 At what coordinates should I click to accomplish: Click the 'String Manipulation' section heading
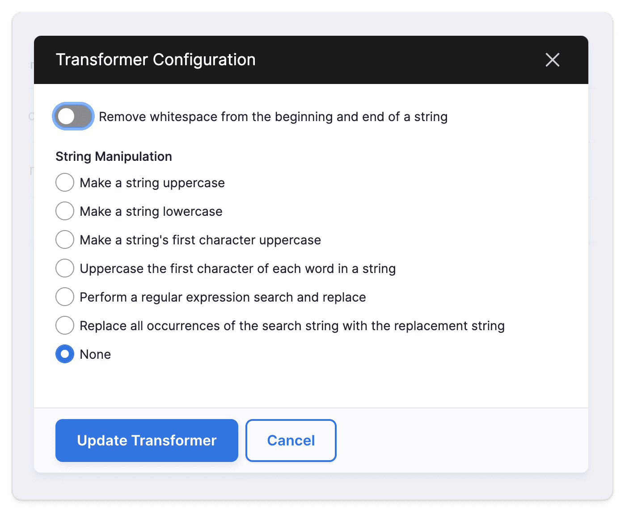[x=114, y=157]
